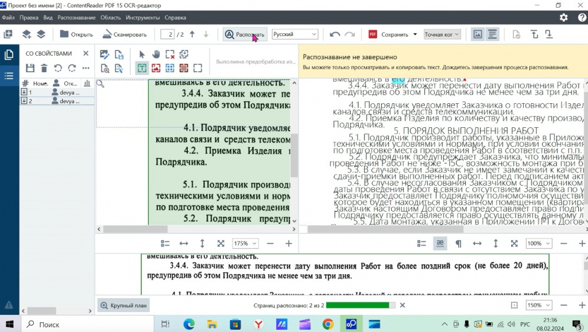Open the Русский language dropdown
This screenshot has width=588, height=332.
pyautogui.click(x=295, y=34)
